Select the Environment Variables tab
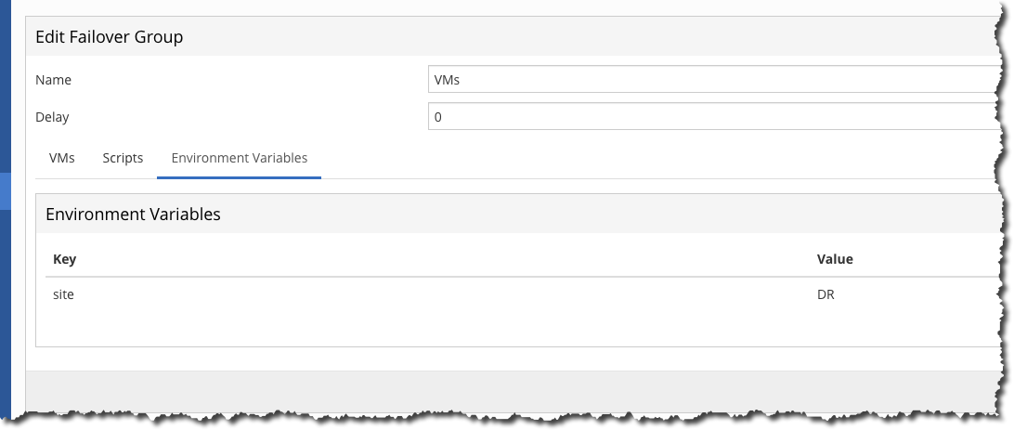Screen dimensions: 1014x430 (239, 158)
